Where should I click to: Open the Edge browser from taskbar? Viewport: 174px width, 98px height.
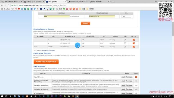pos(23,96)
